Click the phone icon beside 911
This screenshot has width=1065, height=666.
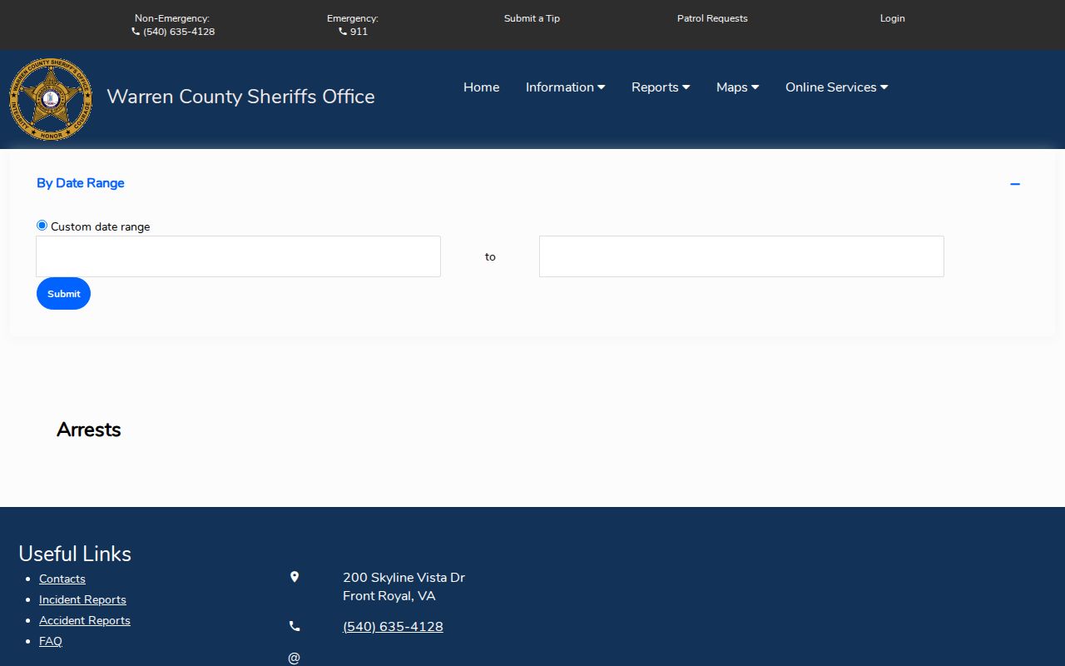click(343, 32)
